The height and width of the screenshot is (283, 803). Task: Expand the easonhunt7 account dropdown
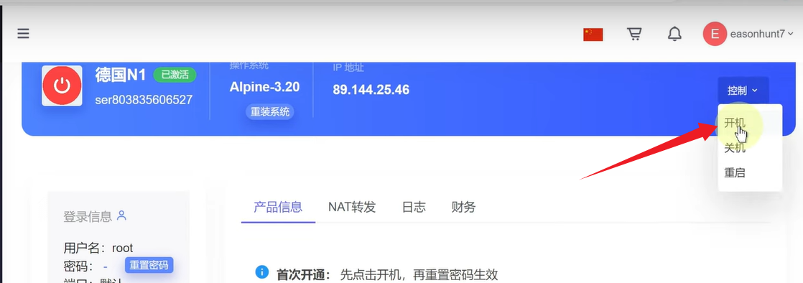pyautogui.click(x=761, y=34)
